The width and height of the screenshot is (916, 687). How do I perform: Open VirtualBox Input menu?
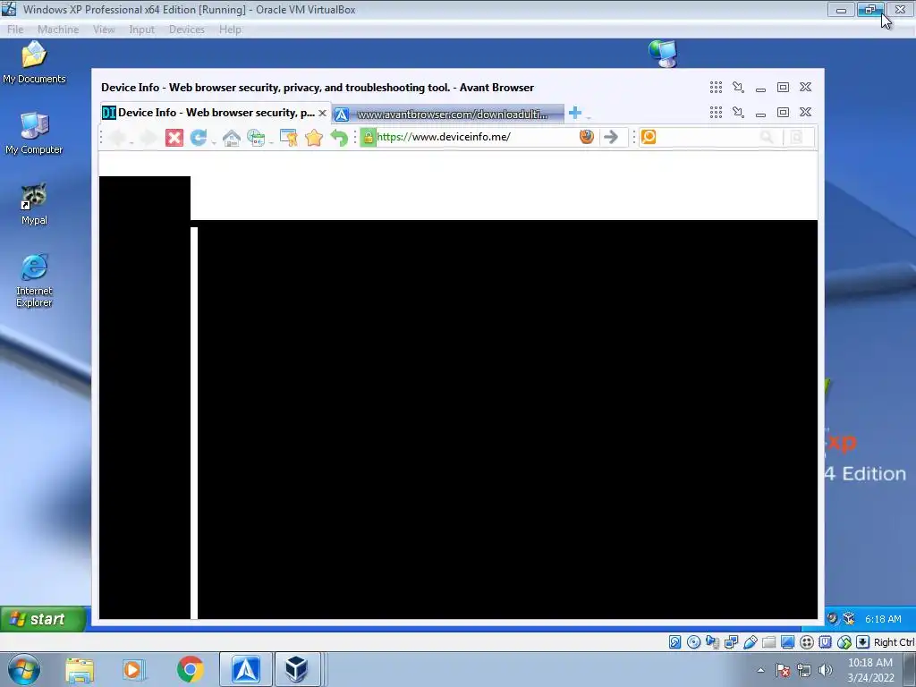(x=142, y=30)
